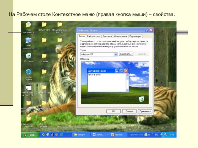Click the Отмена button
Viewport: 198px width, 148px height.
pyautogui.click(x=129, y=111)
